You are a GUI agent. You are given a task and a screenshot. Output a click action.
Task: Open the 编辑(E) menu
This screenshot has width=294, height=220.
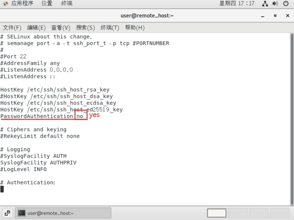pyautogui.click(x=36, y=28)
